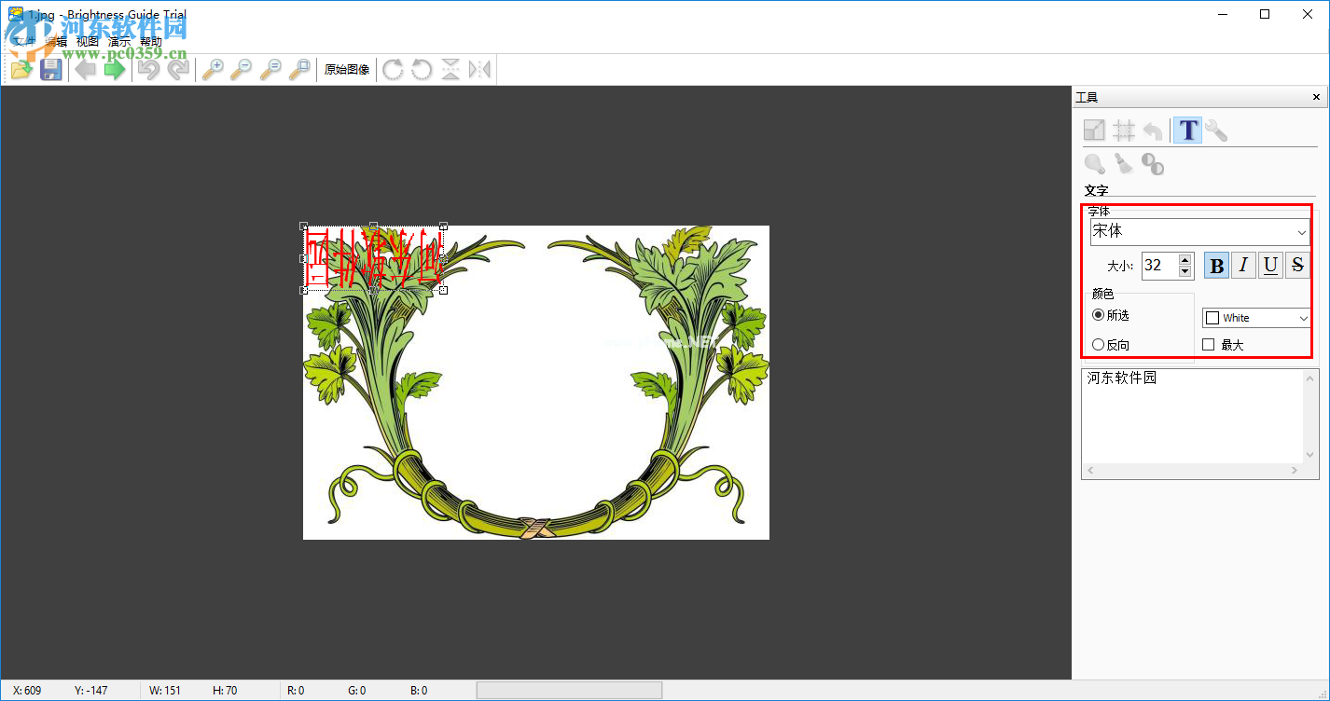Zoom out with the minus magnifier
The image size is (1330, 701).
point(242,70)
